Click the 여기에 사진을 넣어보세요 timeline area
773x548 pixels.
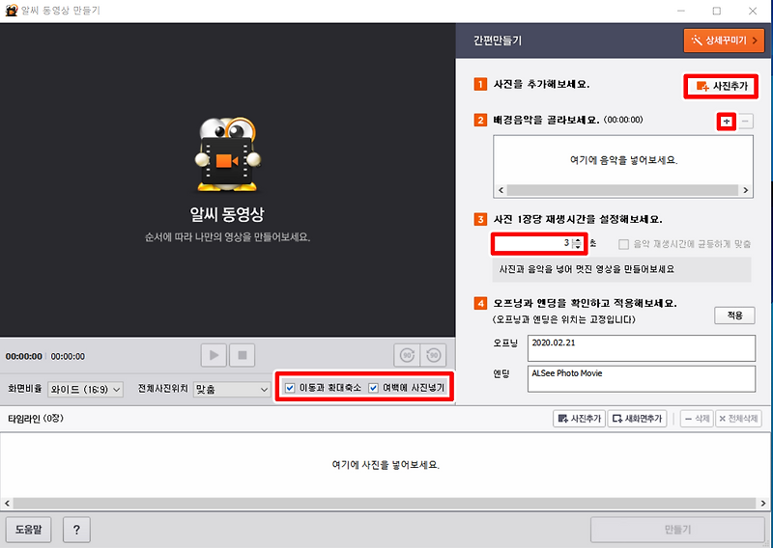coord(386,465)
